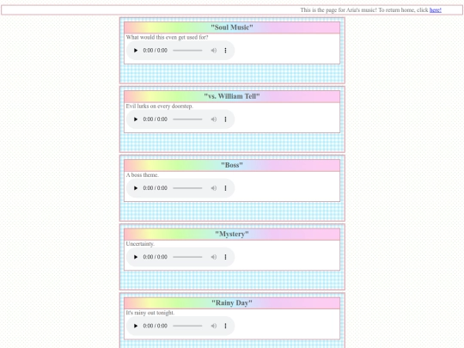Mute the "Rainy Day" audio player
464x348 pixels.
214,326
